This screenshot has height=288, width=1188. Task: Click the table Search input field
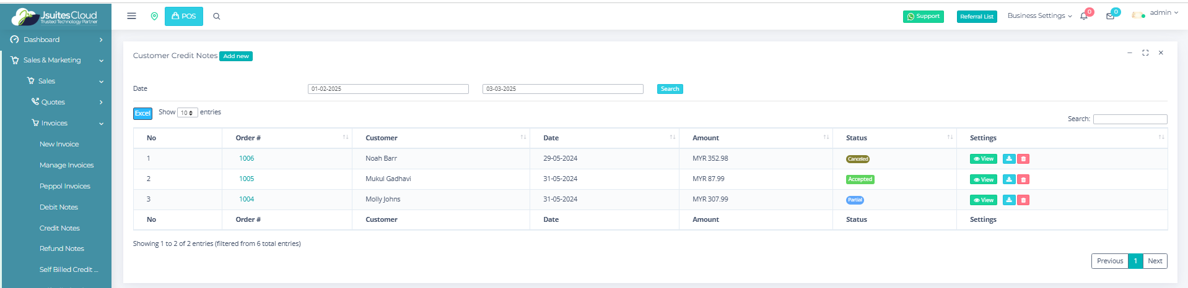(x=1130, y=119)
